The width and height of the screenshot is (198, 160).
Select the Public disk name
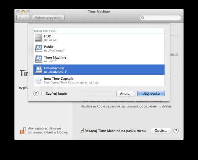click(x=49, y=47)
